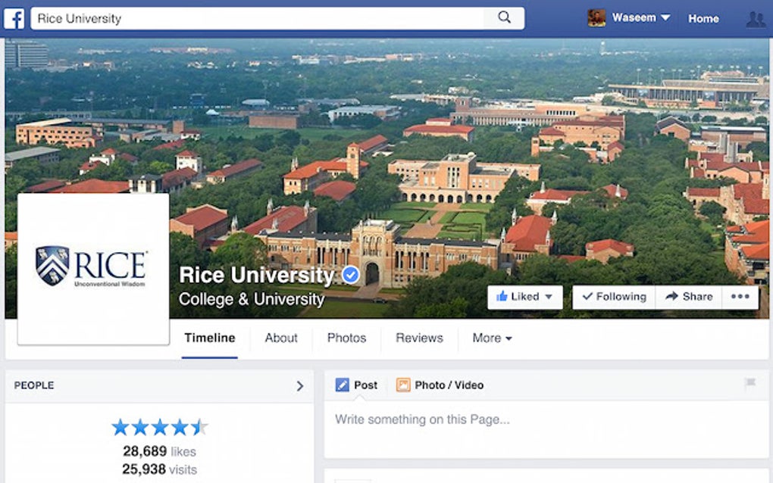Click Waseem's profile avatar

tap(595, 17)
